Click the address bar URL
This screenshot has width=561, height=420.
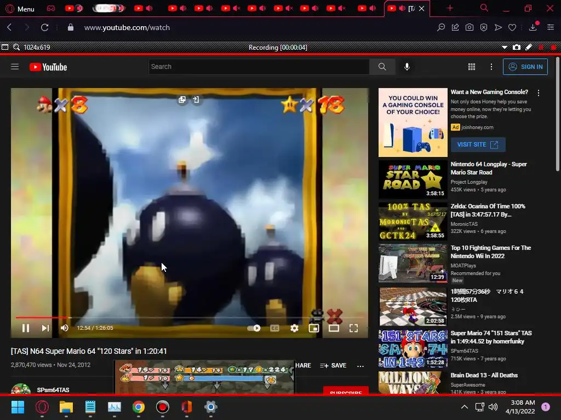point(127,27)
